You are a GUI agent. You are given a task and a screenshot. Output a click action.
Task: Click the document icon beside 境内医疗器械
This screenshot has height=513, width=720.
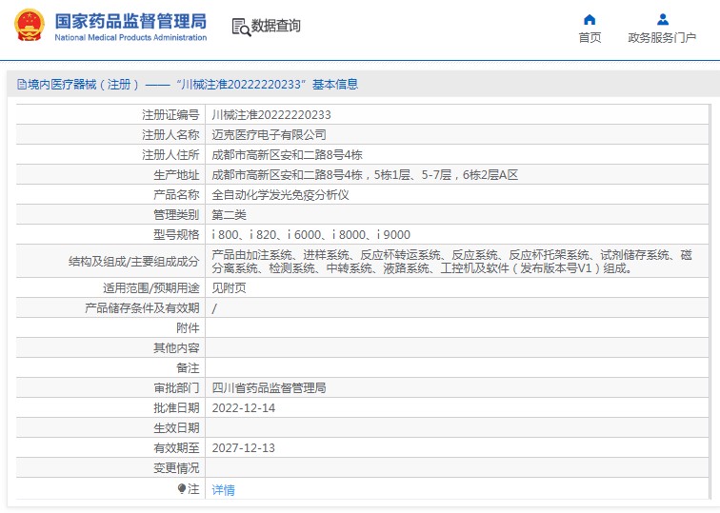coord(21,85)
